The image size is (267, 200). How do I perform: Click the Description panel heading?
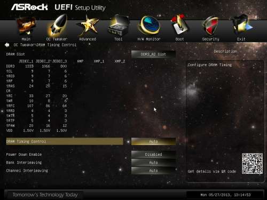pyautogui.click(x=225, y=51)
